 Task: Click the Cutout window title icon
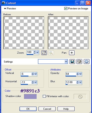(x=3, y=3)
